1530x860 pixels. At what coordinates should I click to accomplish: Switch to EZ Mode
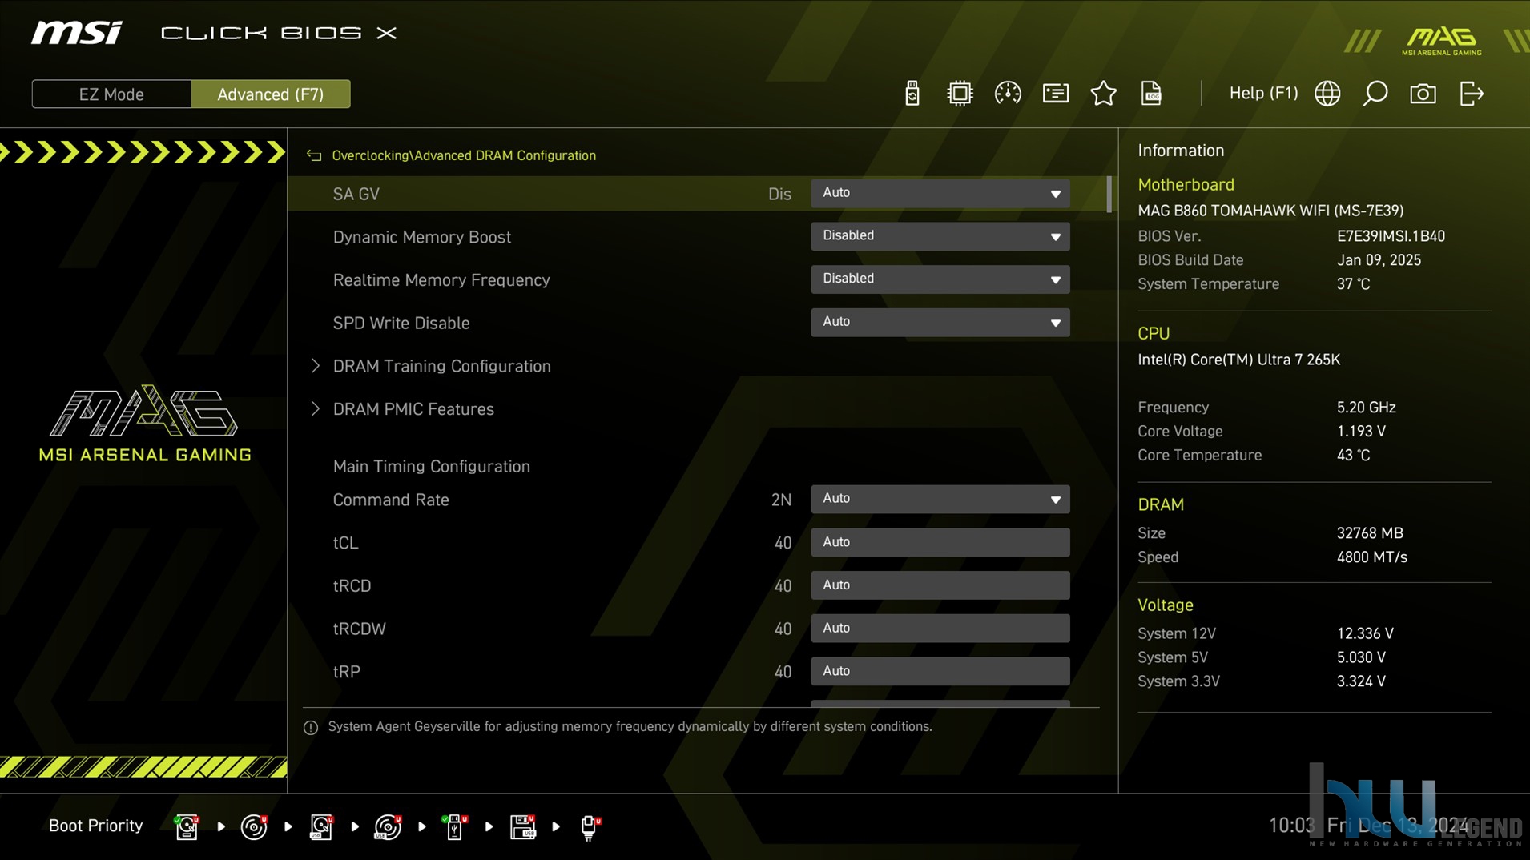(x=111, y=94)
